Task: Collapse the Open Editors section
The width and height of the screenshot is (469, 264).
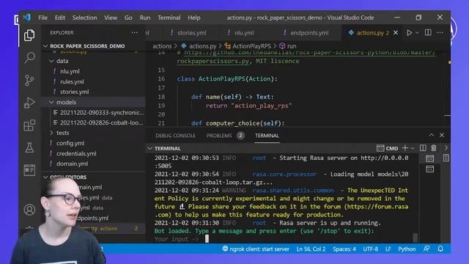Action: 45,177
